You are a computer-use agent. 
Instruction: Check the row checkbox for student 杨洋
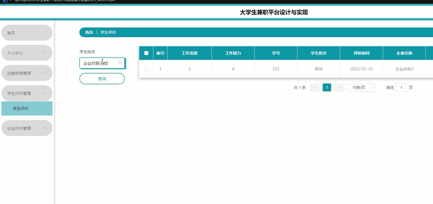point(146,69)
